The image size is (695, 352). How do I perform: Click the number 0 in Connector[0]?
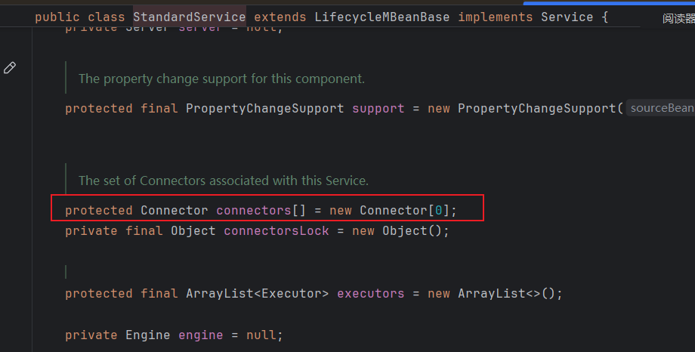tap(438, 209)
